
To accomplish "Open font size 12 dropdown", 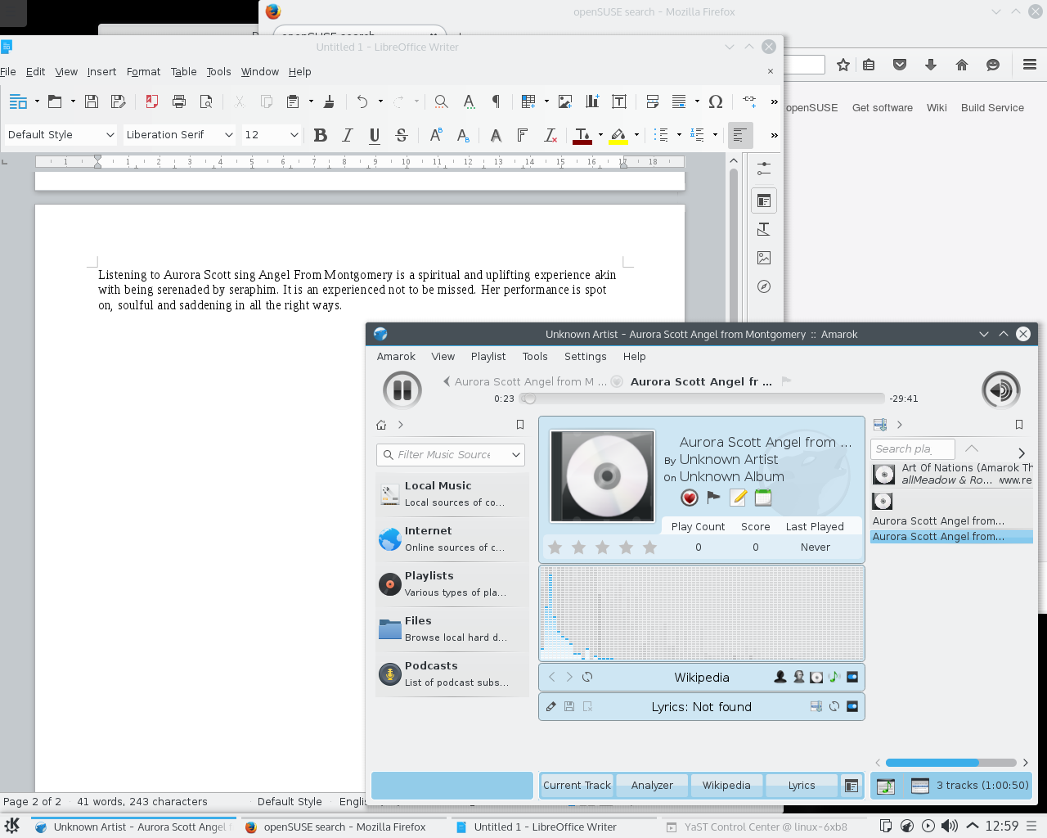I will click(x=294, y=135).
